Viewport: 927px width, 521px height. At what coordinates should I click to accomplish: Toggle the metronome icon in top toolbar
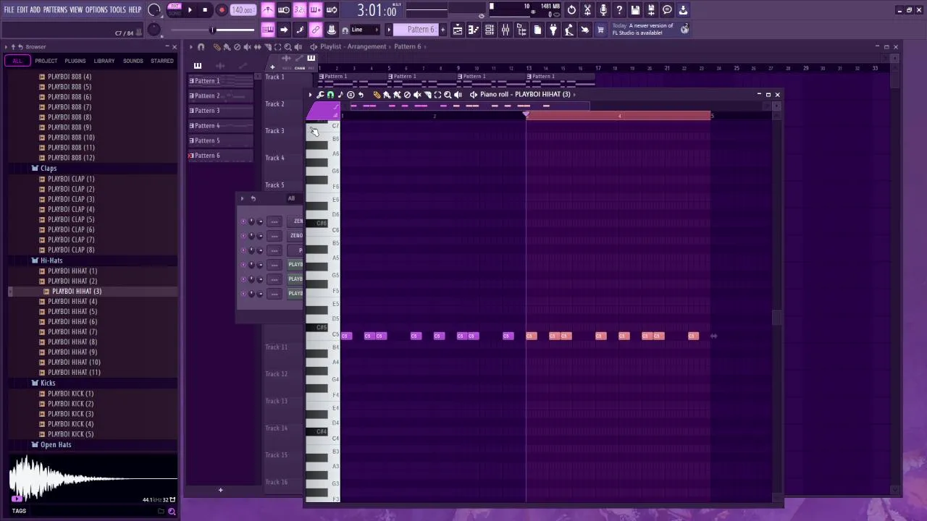(268, 10)
